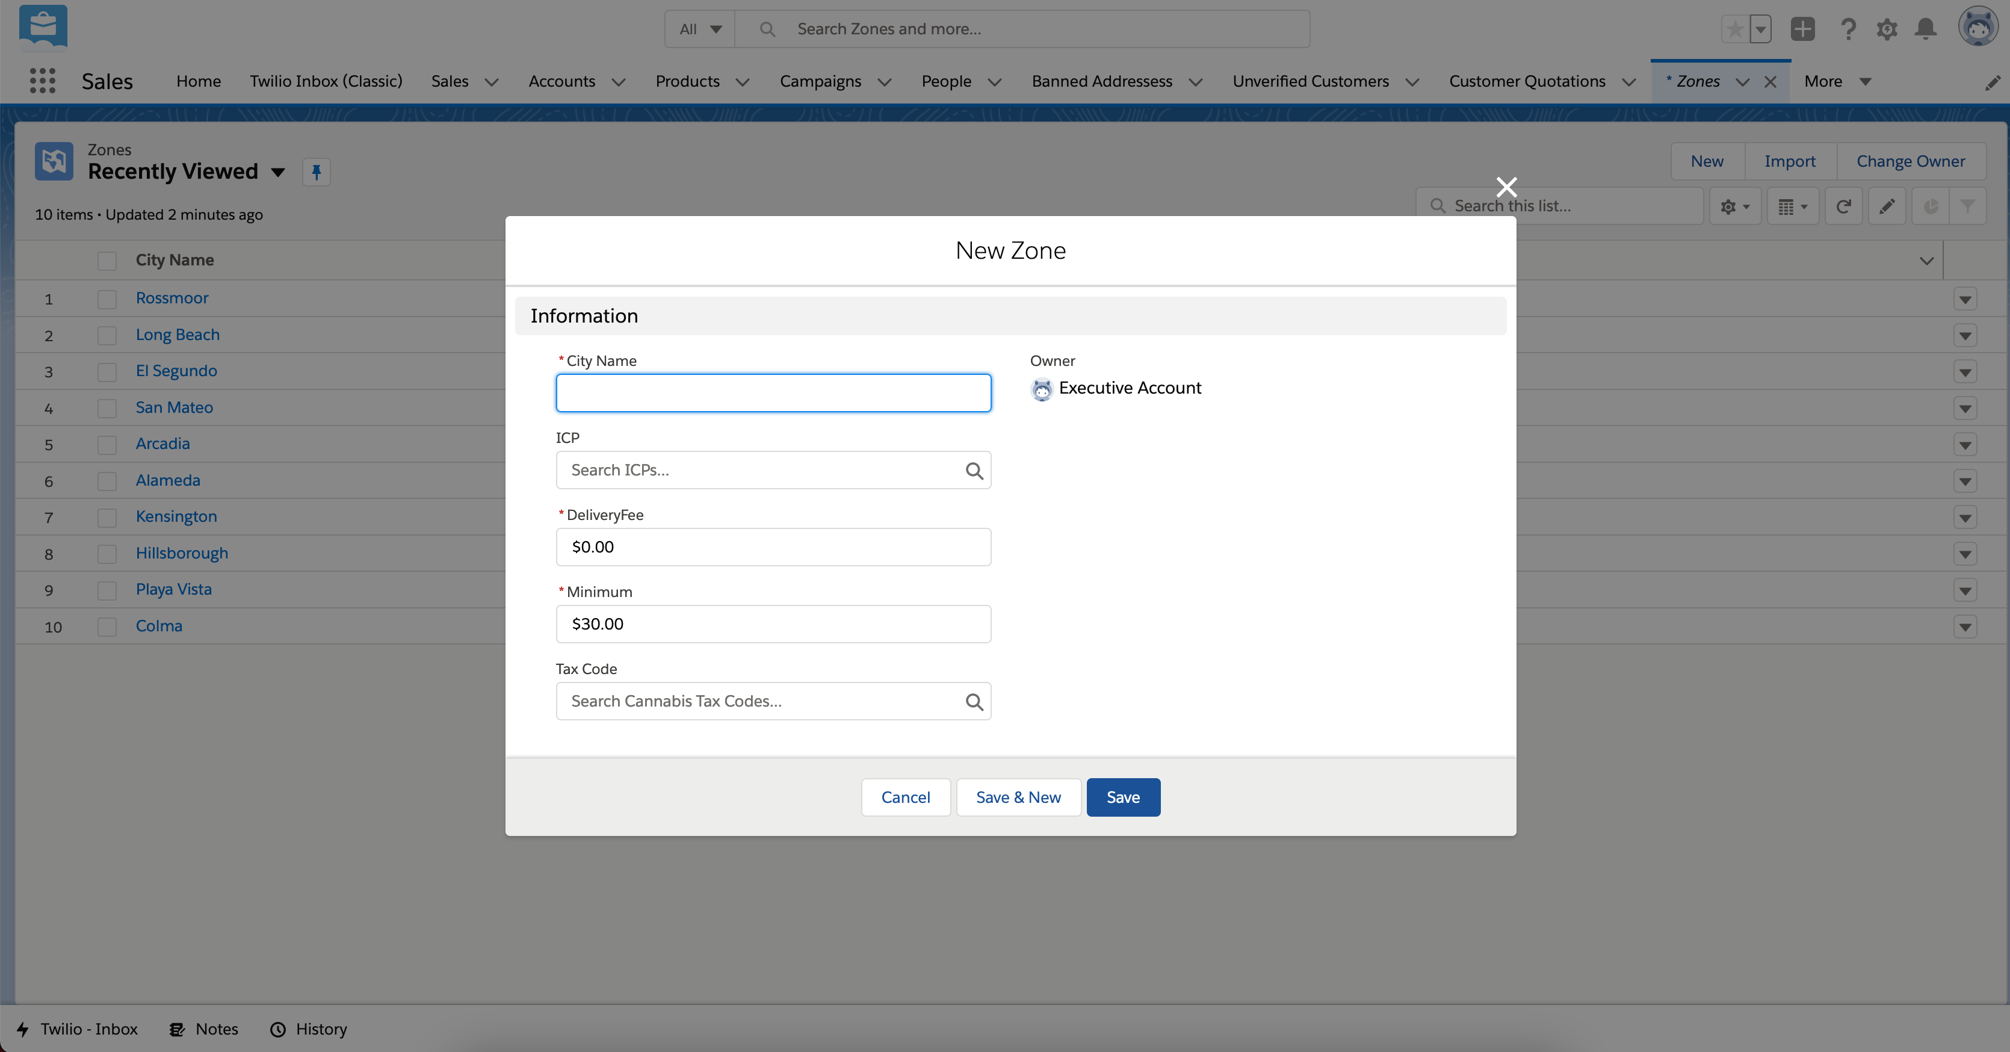Select the El Segundo row checkbox
This screenshot has height=1052, width=2010.
[x=107, y=371]
